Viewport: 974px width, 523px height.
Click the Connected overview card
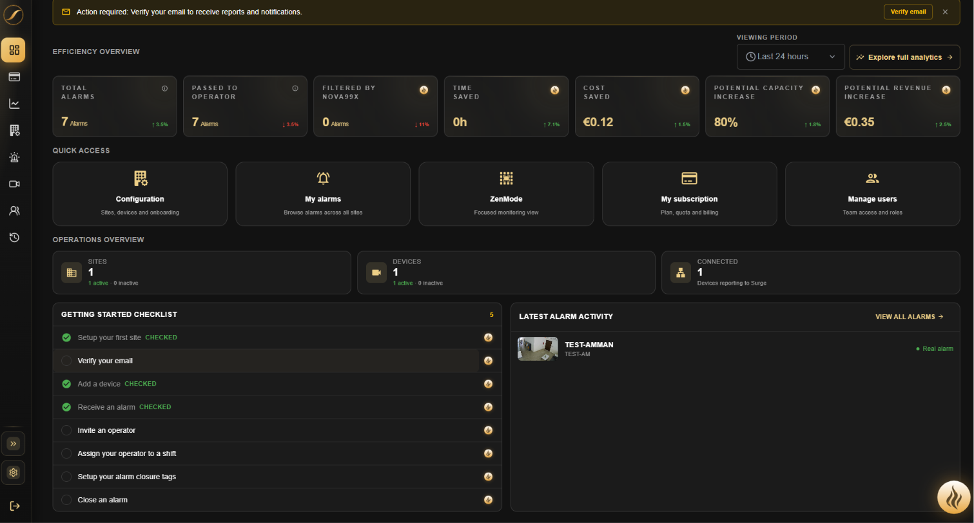click(811, 272)
